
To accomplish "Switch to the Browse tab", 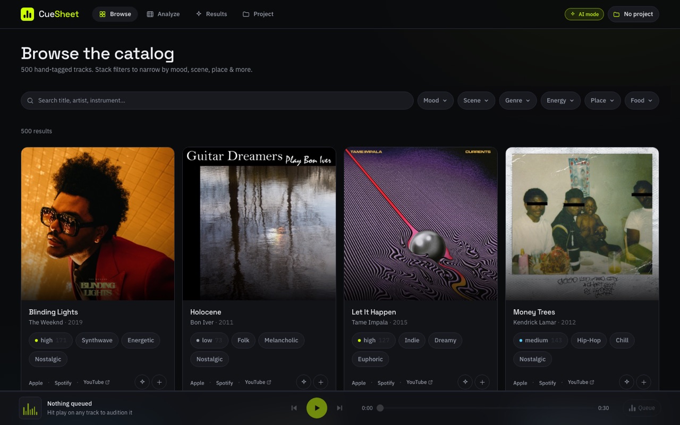I will click(x=115, y=14).
